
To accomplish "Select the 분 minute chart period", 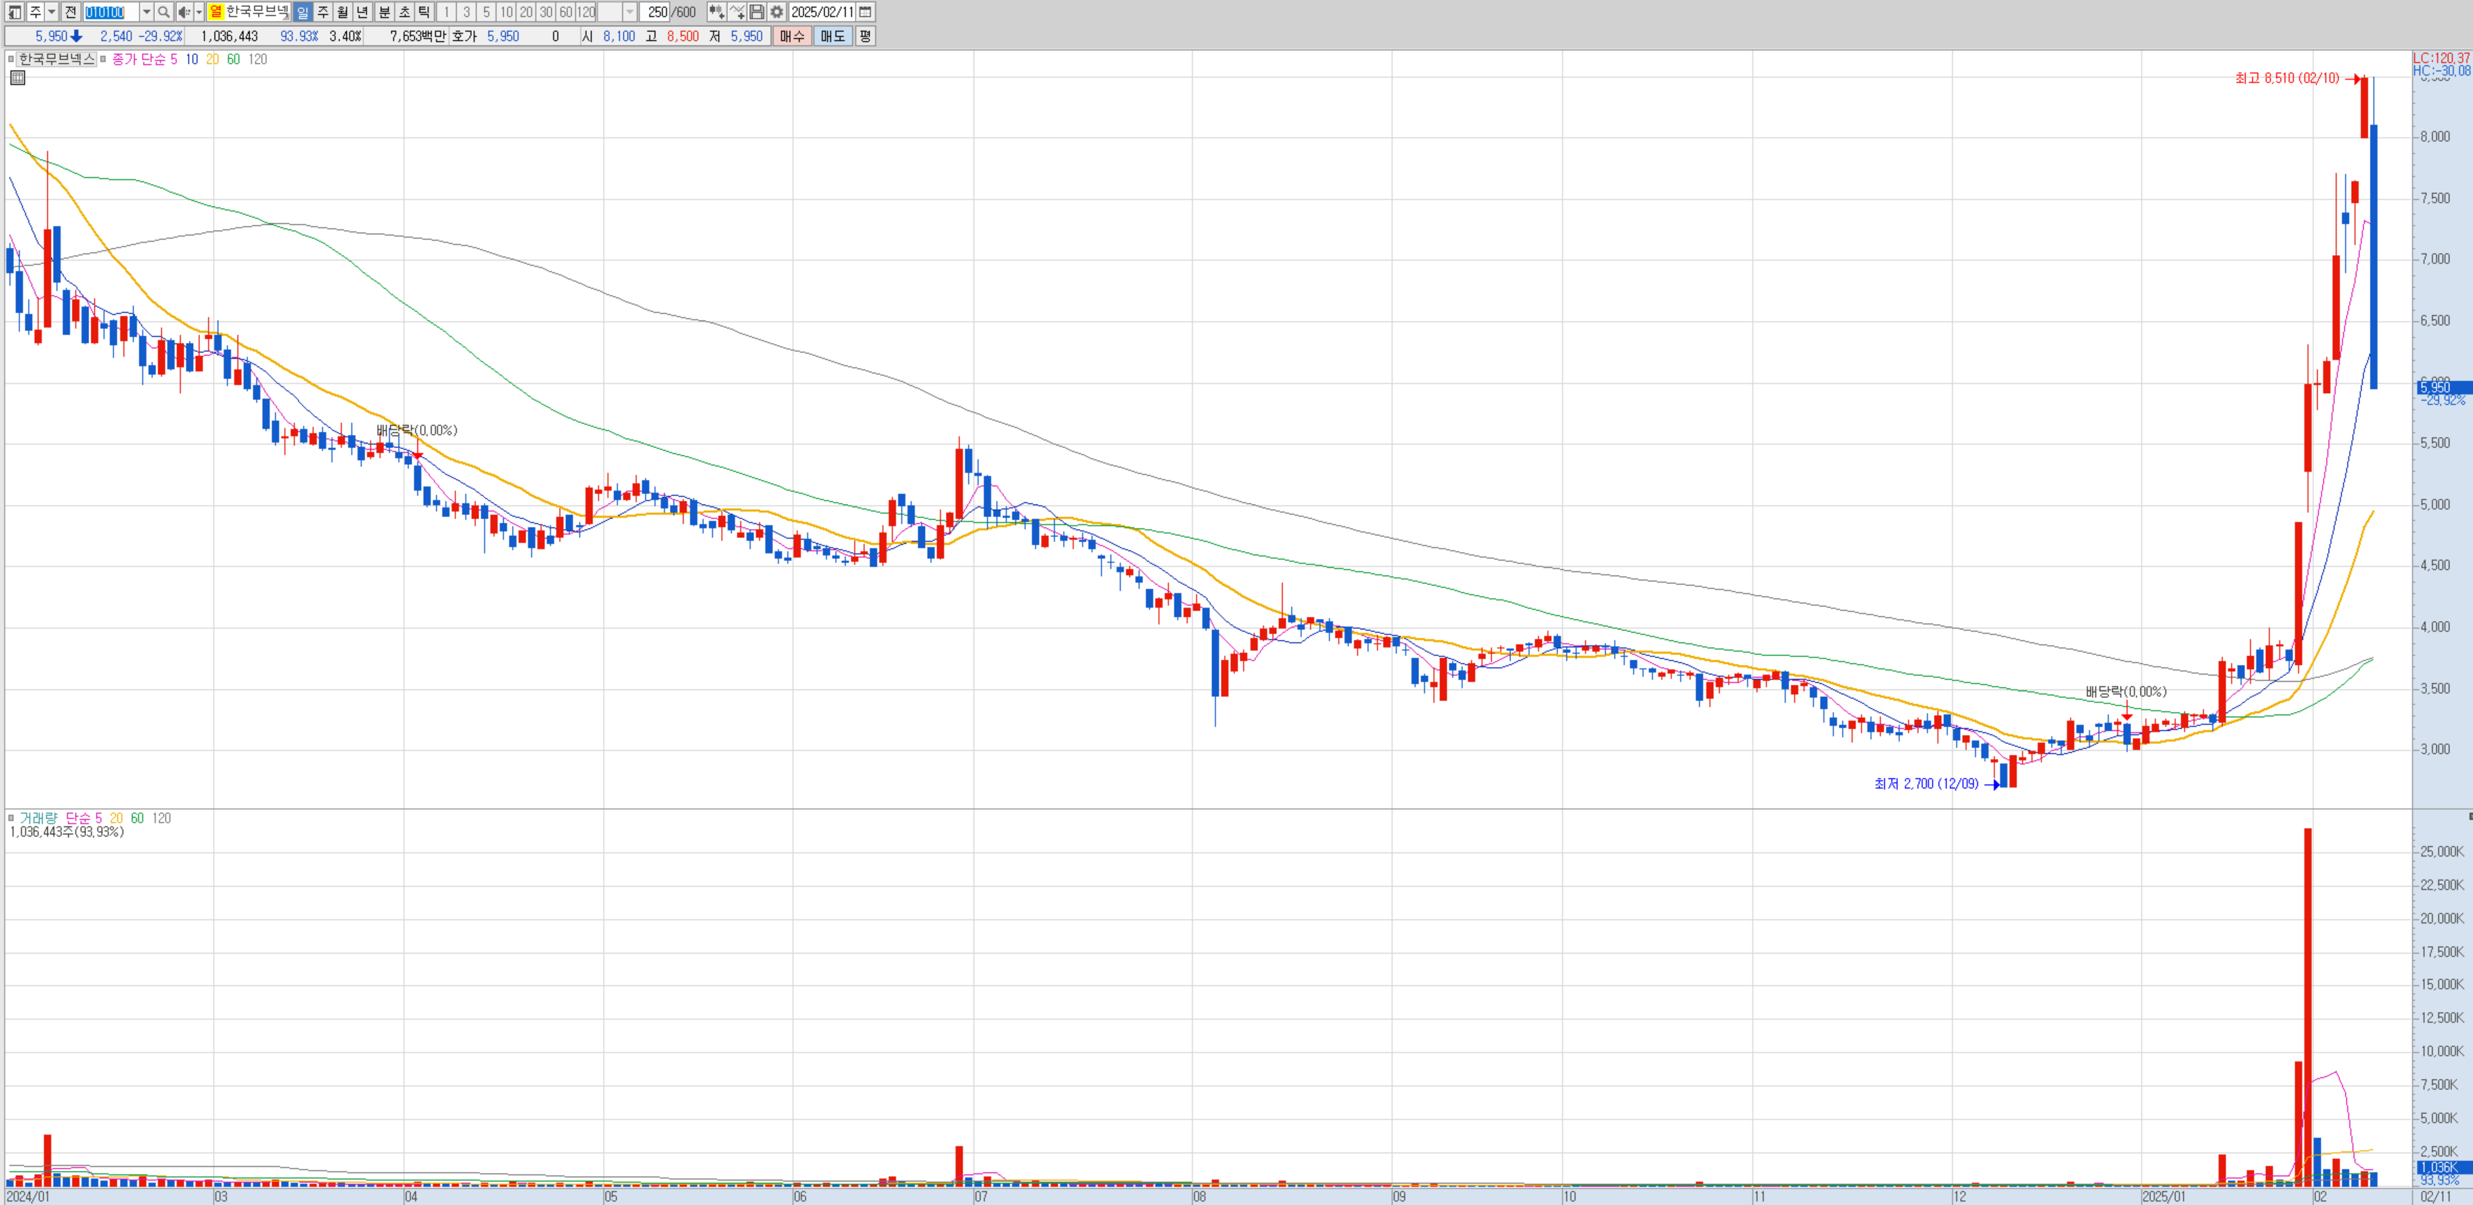I will [x=383, y=12].
